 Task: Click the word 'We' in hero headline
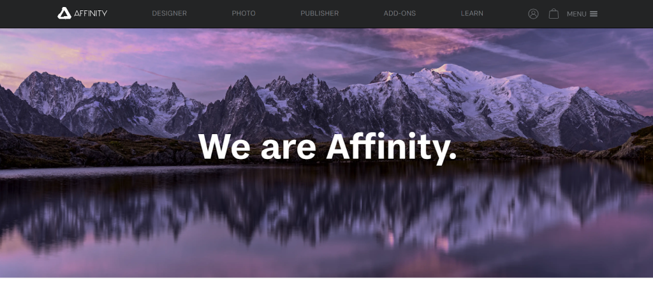224,146
